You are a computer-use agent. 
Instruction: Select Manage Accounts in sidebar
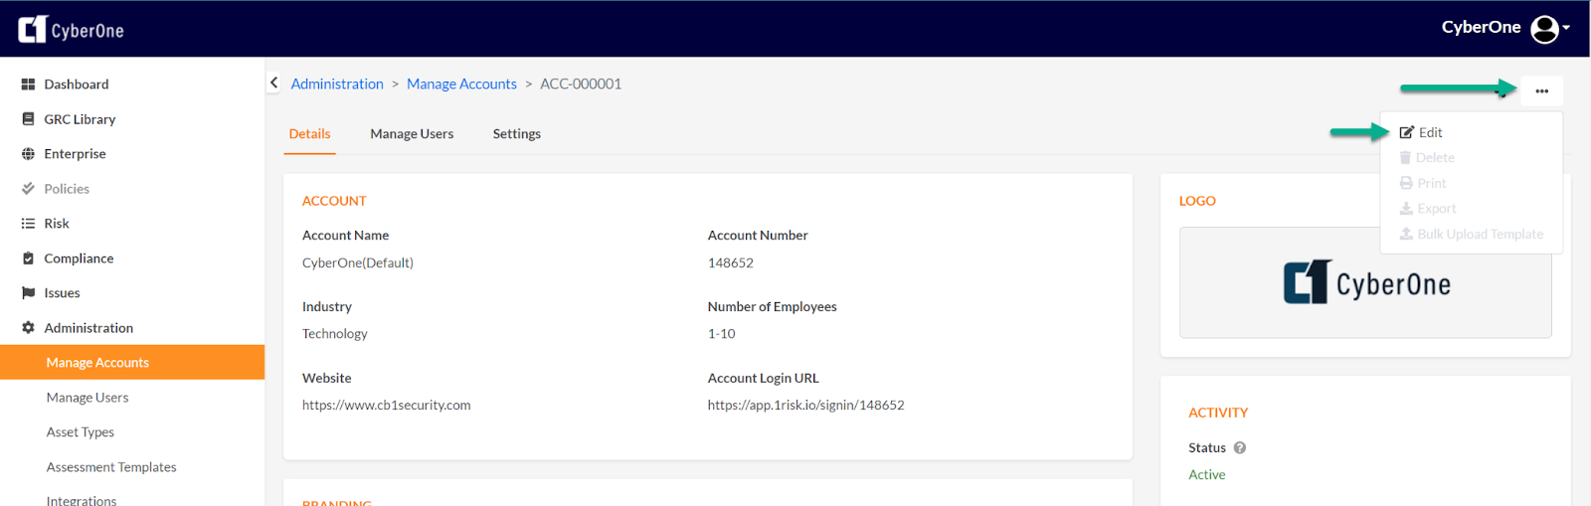132,362
